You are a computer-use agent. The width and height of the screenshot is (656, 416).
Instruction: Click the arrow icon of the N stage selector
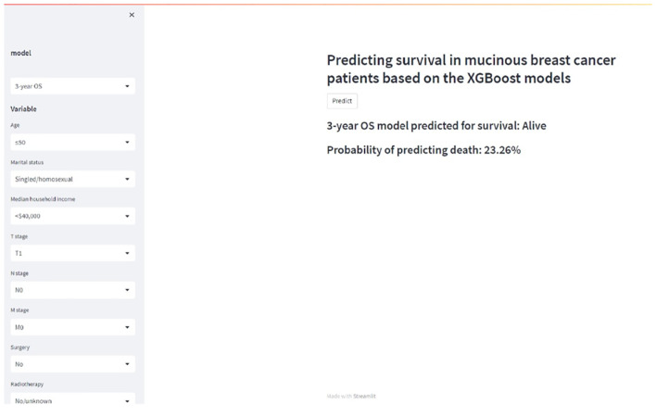[x=127, y=290]
